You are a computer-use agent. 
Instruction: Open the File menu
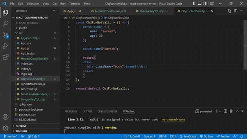[12, 3]
